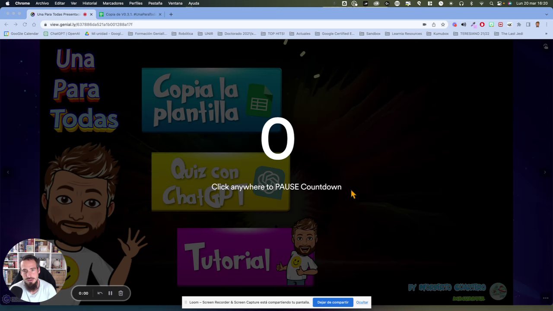Open the UNIR bookmark folder
This screenshot has width=553, height=311.
(205, 34)
